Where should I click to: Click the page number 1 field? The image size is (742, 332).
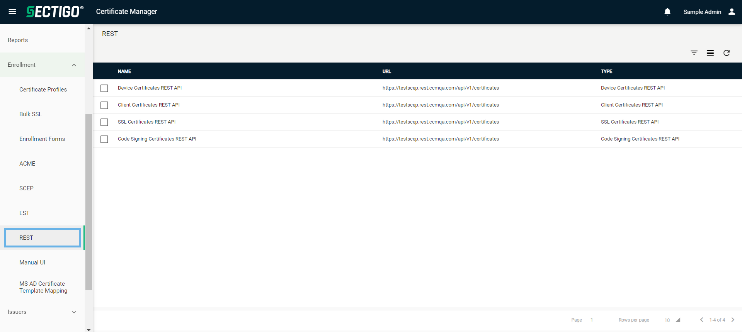[592, 320]
